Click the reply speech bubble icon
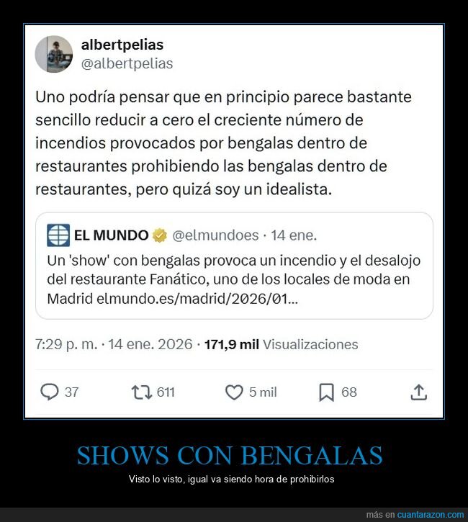Viewport: 468px width, 522px height. [x=50, y=392]
